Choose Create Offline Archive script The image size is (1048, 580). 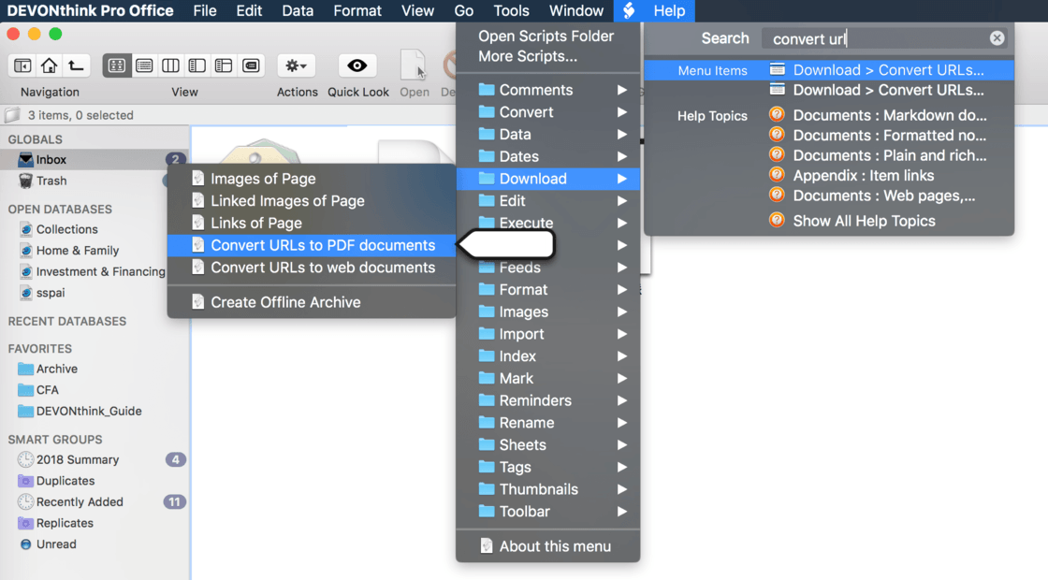pyautogui.click(x=285, y=302)
